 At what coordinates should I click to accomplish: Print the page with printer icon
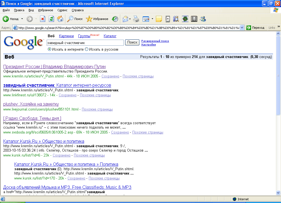(136, 19)
